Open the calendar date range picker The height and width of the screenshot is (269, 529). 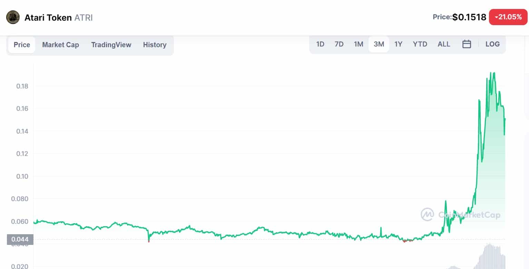click(467, 44)
